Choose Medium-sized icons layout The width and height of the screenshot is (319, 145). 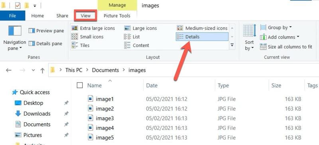coord(202,28)
